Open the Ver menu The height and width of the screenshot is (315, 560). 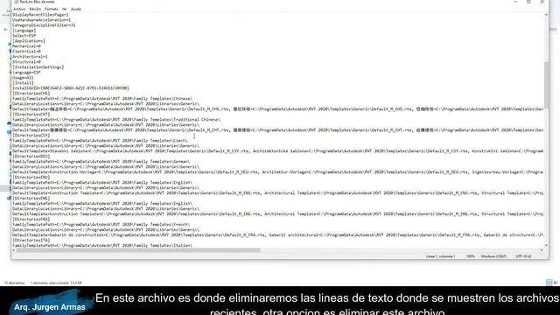(x=64, y=9)
